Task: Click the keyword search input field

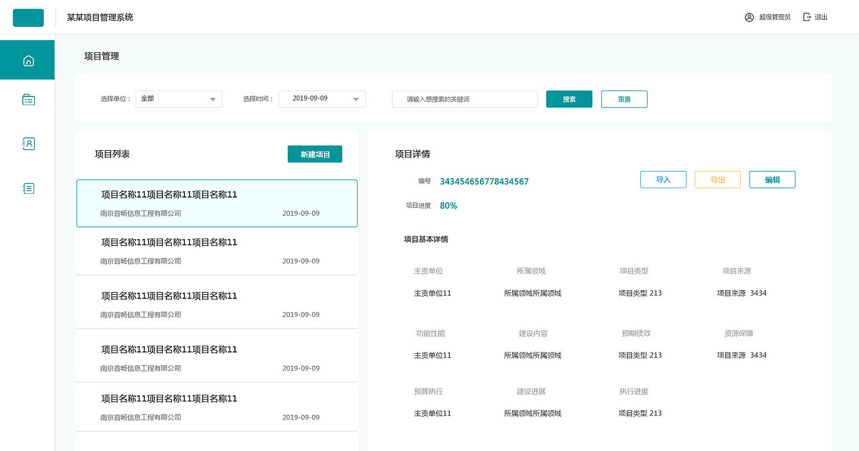Action: (464, 99)
